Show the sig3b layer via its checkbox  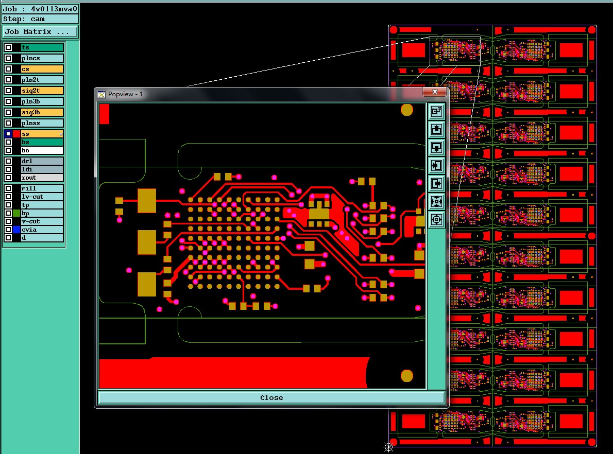(8, 112)
